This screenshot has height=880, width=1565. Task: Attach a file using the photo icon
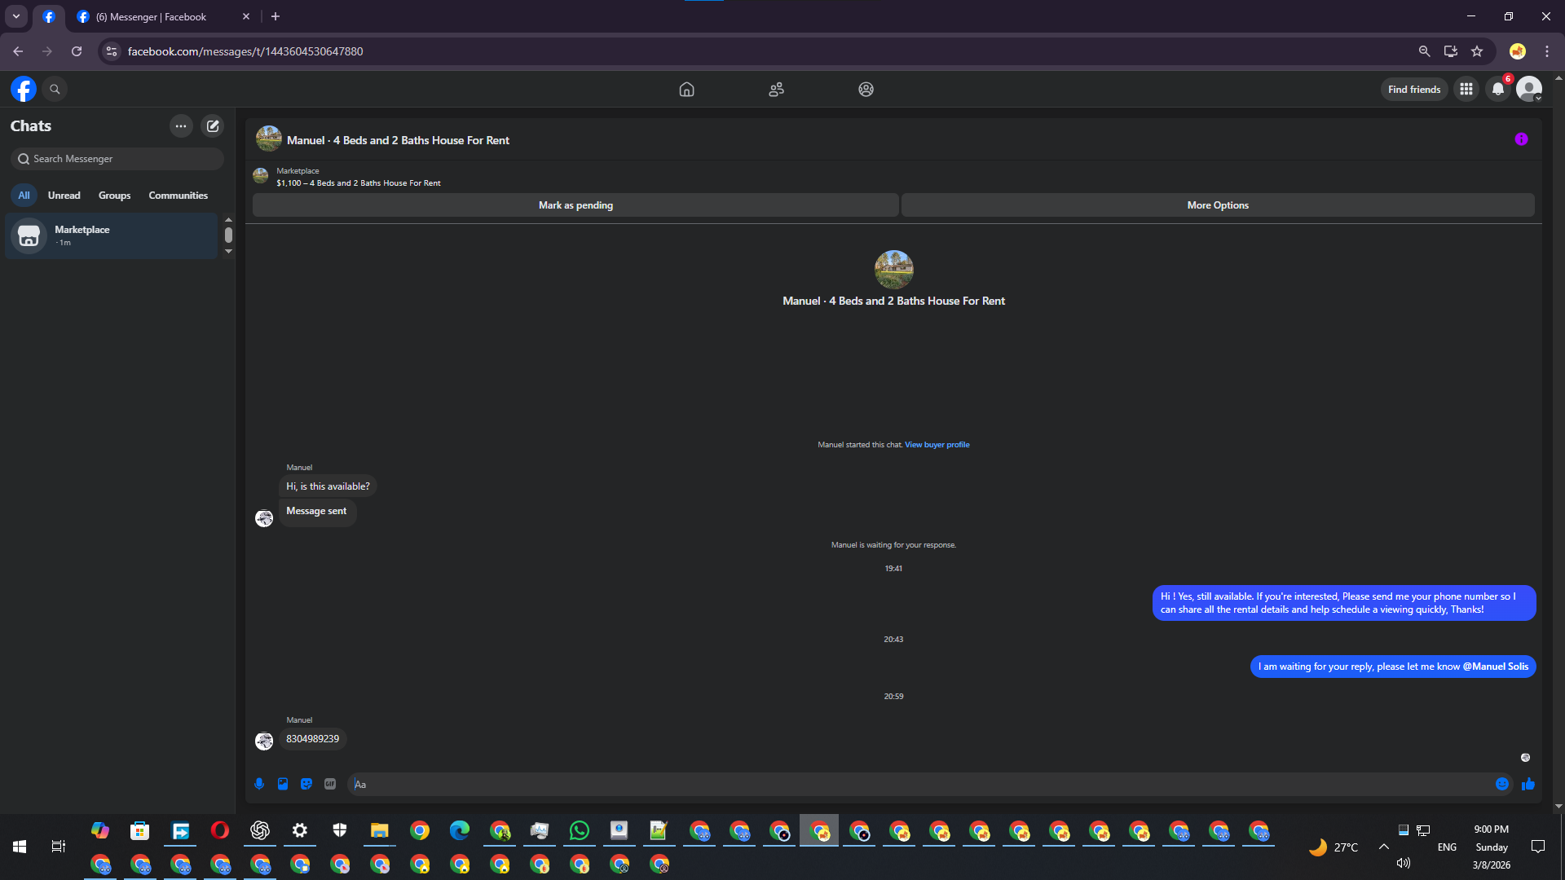point(283,784)
